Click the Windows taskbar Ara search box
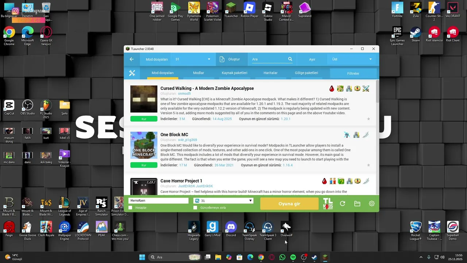 (175, 257)
